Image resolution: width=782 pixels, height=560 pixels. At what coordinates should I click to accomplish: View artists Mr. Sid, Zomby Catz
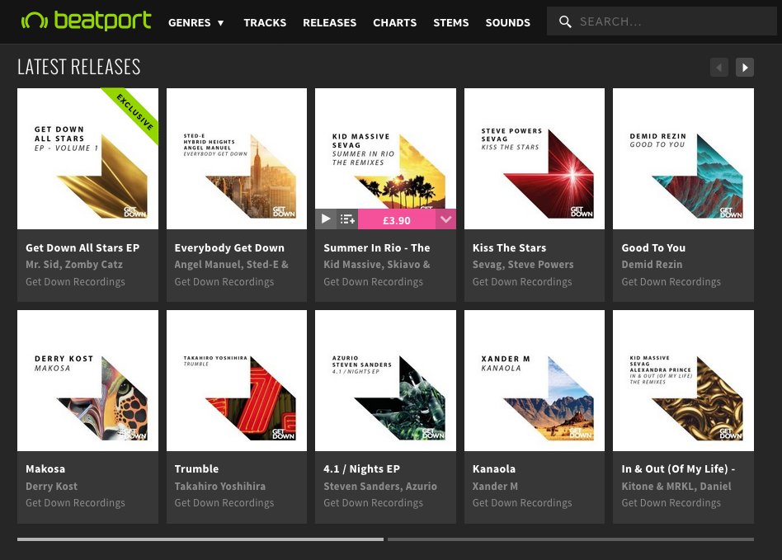tap(73, 265)
